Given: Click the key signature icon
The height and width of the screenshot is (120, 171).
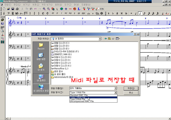Looking at the screenshot, I should (x=17, y=13).
